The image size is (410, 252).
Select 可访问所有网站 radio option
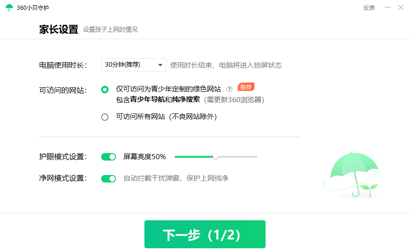(105, 117)
